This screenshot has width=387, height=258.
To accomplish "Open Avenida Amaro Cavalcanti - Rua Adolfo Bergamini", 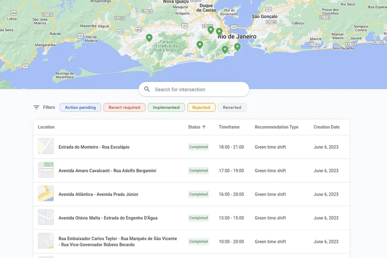I will 107,171.
